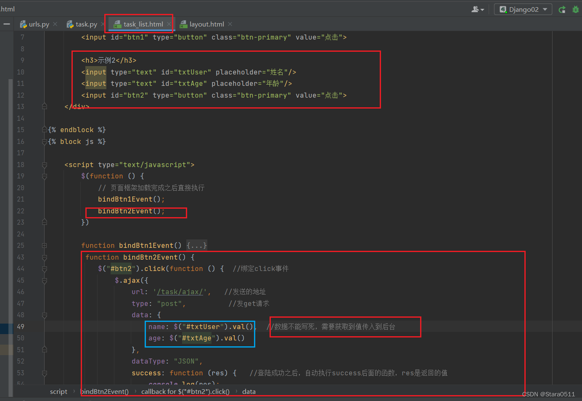Select 'bindBtn2Event()' in the breadcrumb bar
The height and width of the screenshot is (401, 582).
tap(104, 392)
